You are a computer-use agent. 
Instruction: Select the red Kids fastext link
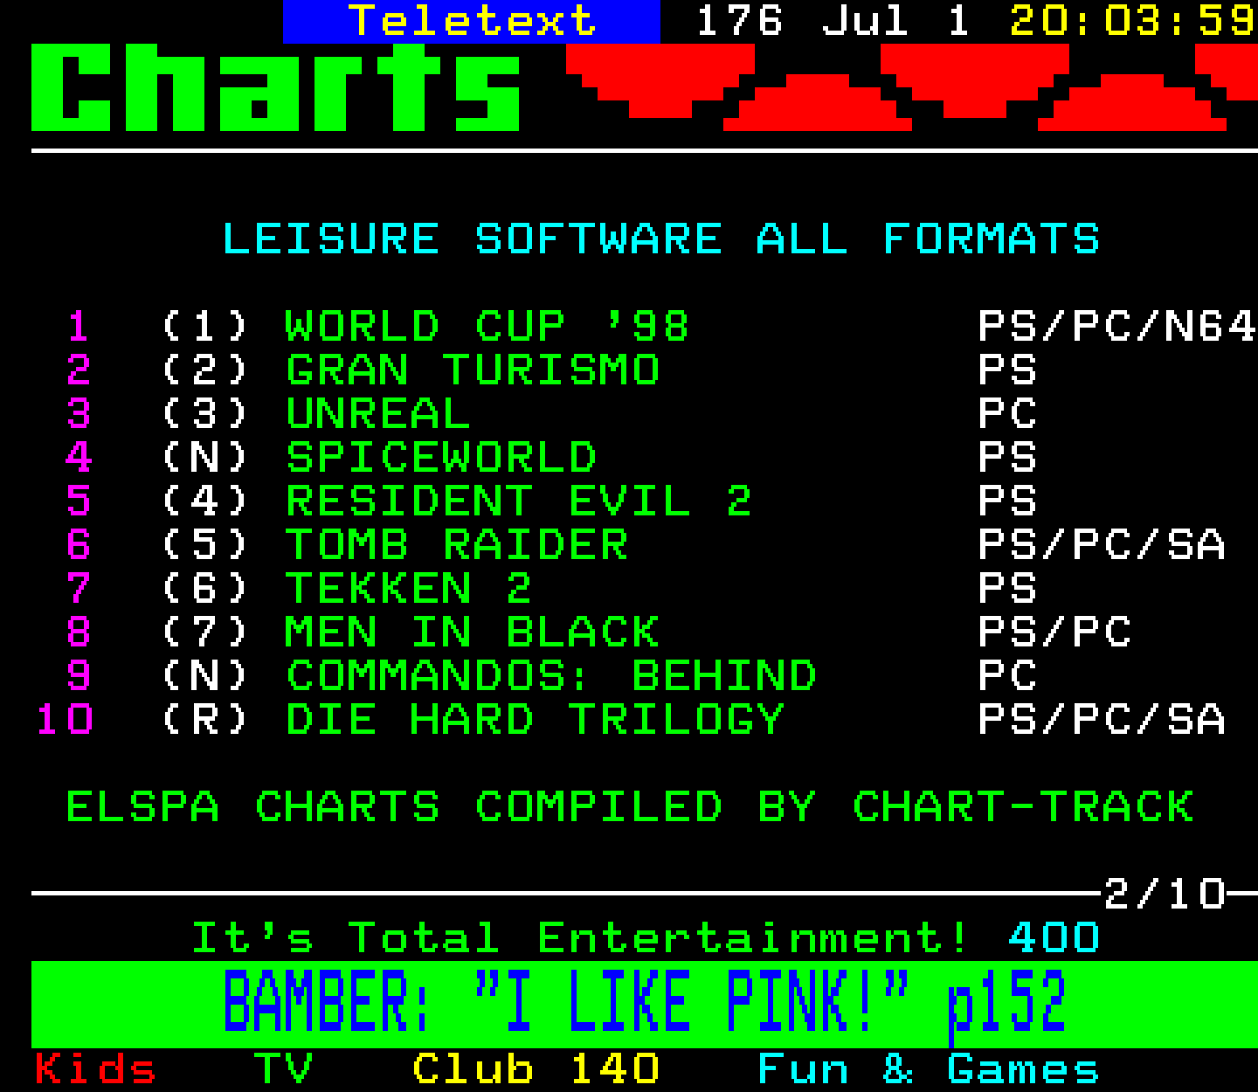[x=95, y=1069]
